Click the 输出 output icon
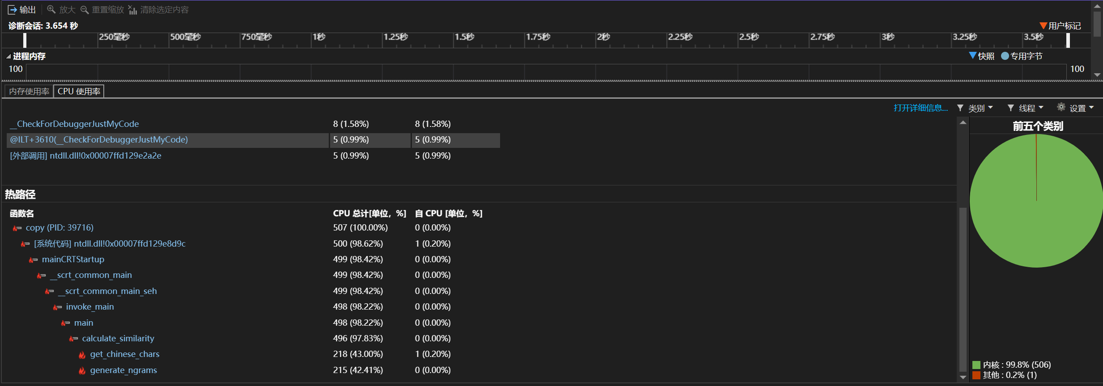 point(12,9)
